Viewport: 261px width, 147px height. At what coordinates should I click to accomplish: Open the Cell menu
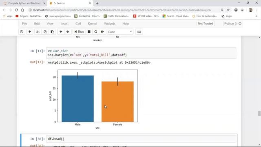point(78,24)
